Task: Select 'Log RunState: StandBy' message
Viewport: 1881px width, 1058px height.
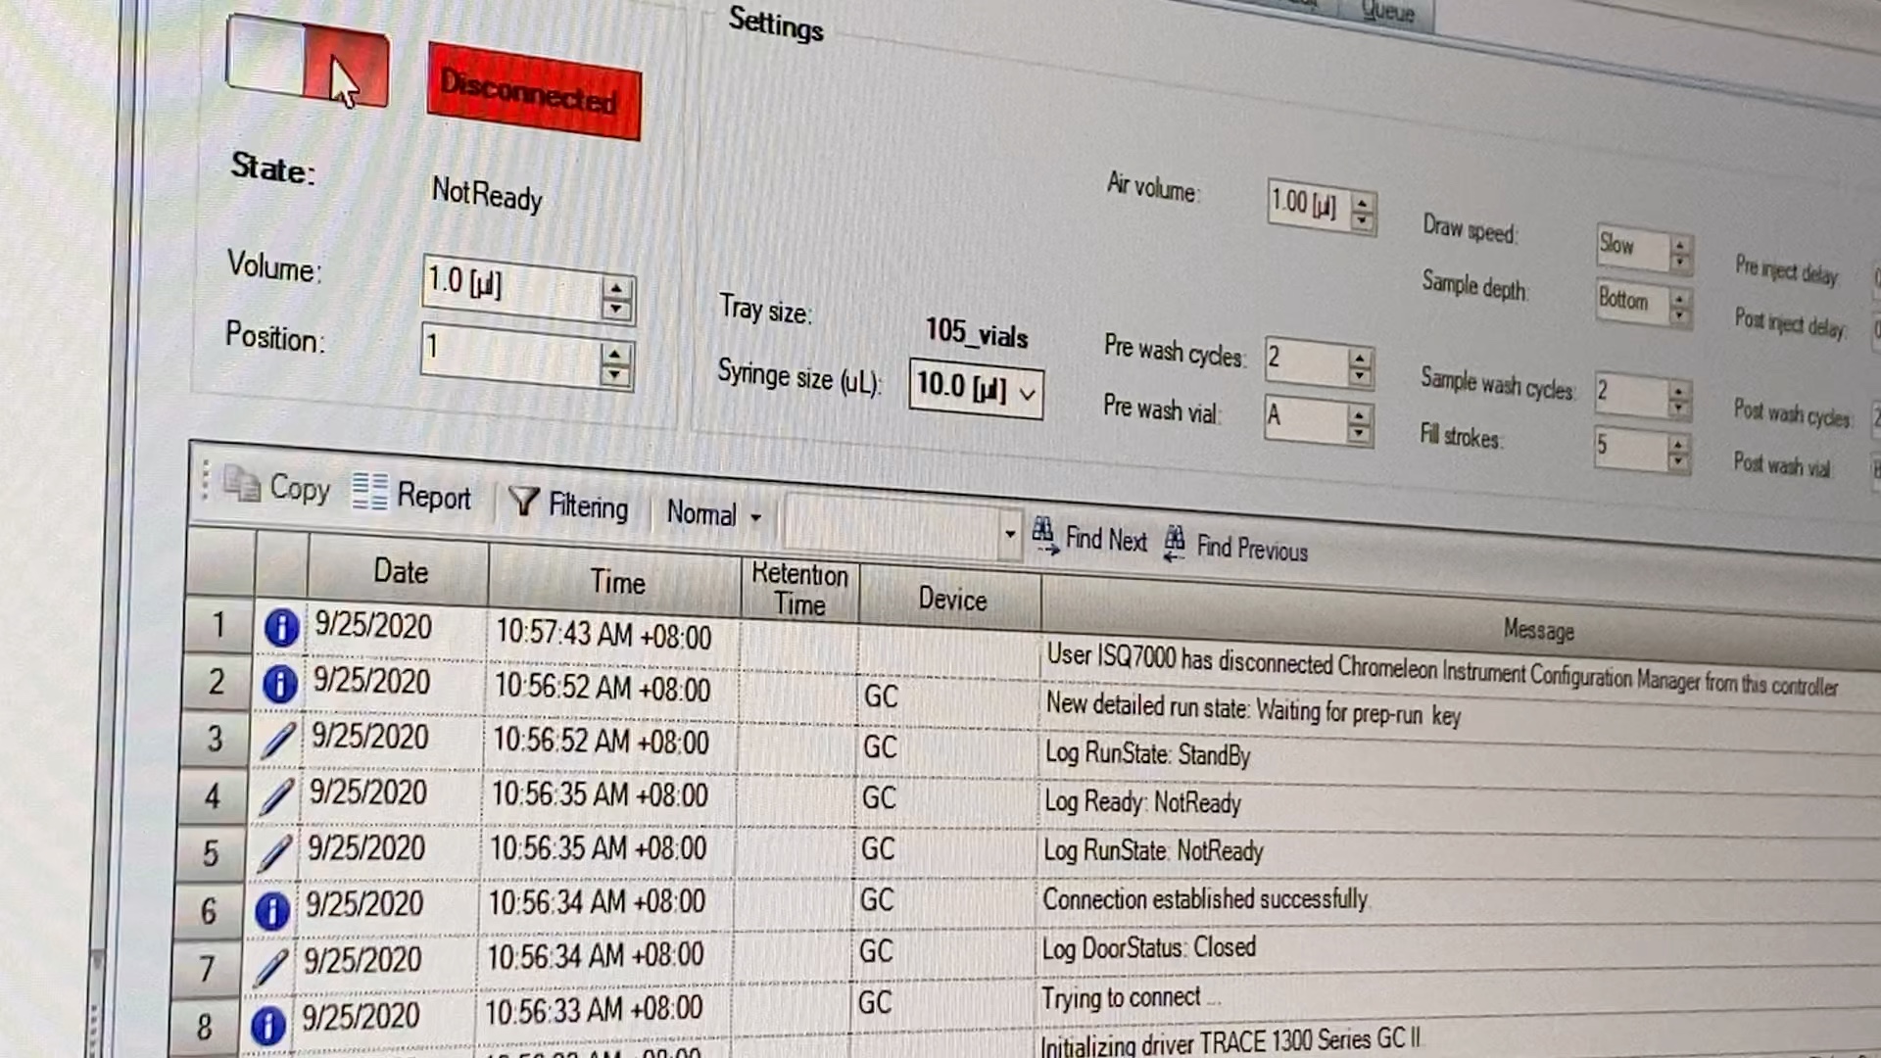Action: (1147, 753)
